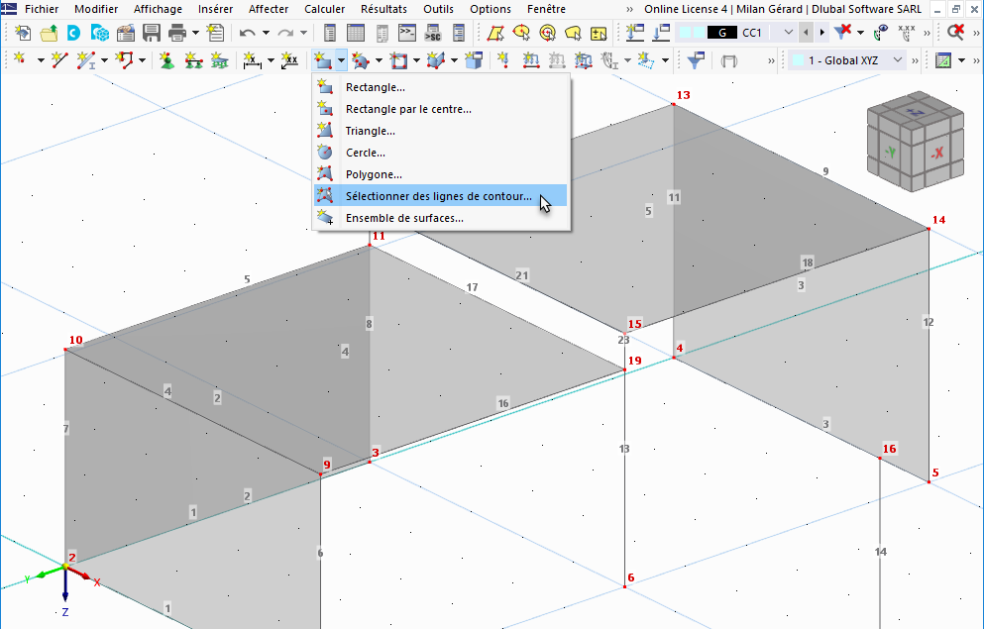Expand the new dimension tool dropdown arrow
984x629 pixels.
[271, 60]
